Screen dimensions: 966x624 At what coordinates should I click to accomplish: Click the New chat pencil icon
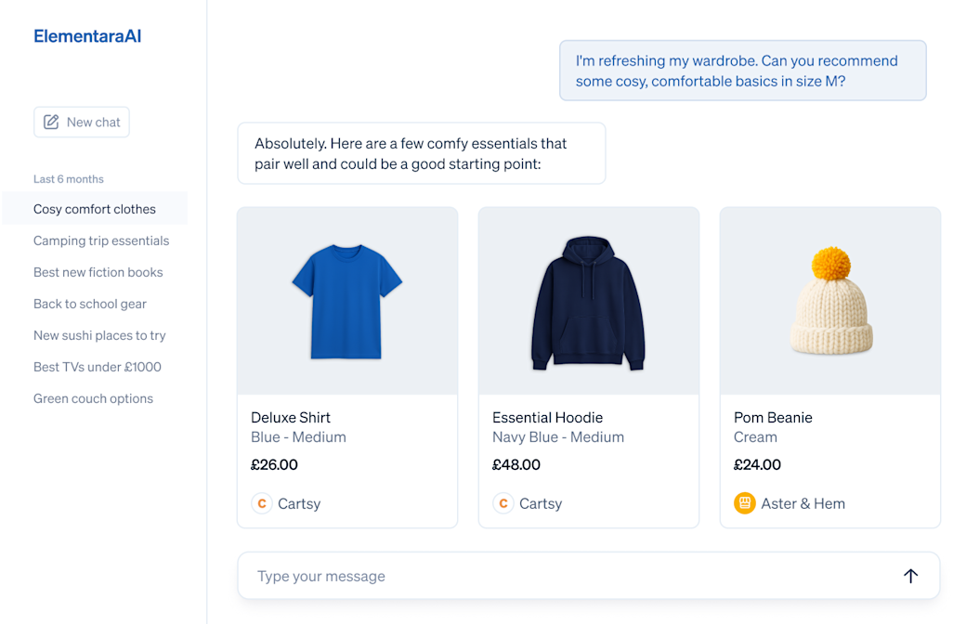click(51, 122)
